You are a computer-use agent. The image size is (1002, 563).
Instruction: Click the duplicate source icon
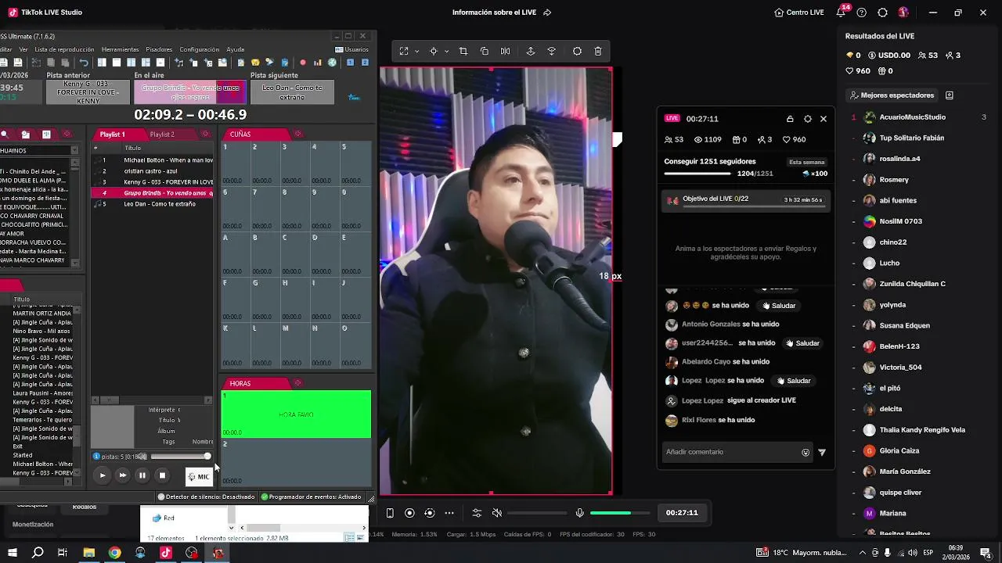click(484, 52)
